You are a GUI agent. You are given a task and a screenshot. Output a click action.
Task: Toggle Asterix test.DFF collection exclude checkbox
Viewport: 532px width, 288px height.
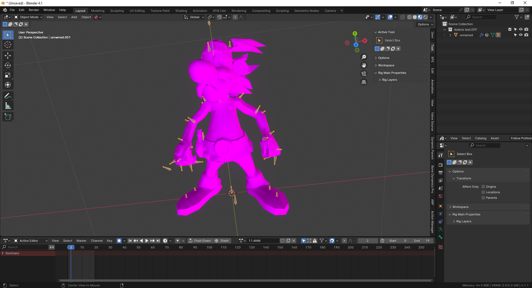(510, 30)
